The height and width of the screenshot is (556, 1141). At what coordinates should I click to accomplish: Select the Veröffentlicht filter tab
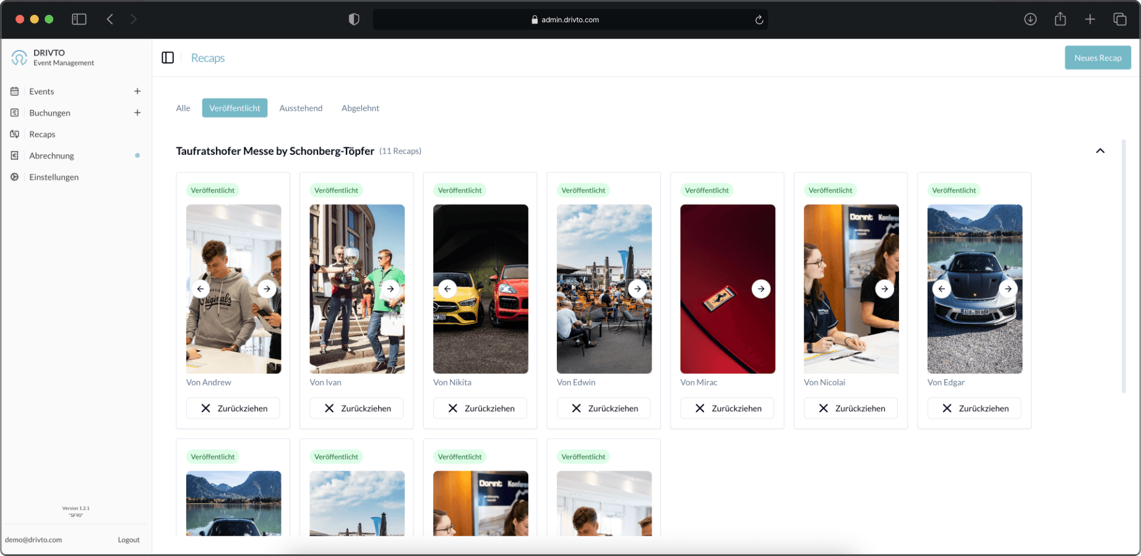point(235,108)
